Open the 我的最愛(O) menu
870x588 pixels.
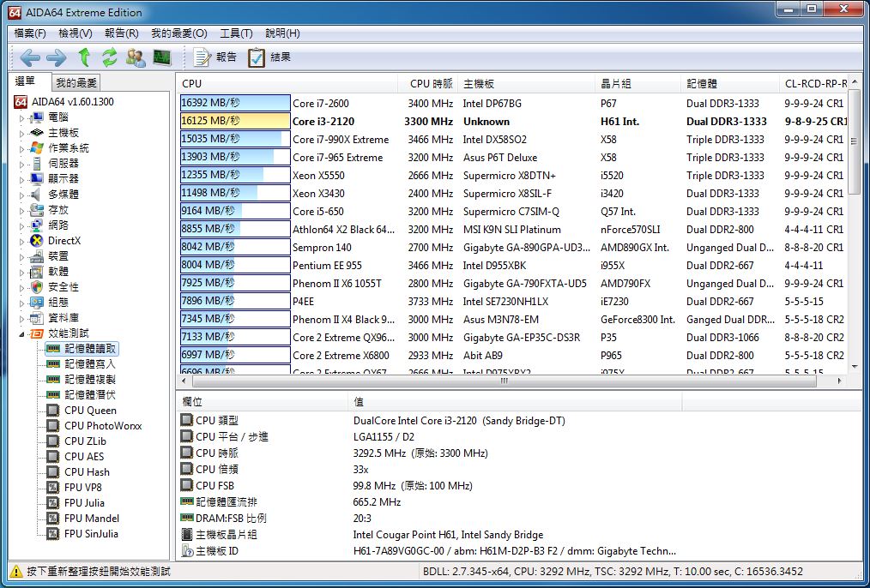click(x=179, y=33)
